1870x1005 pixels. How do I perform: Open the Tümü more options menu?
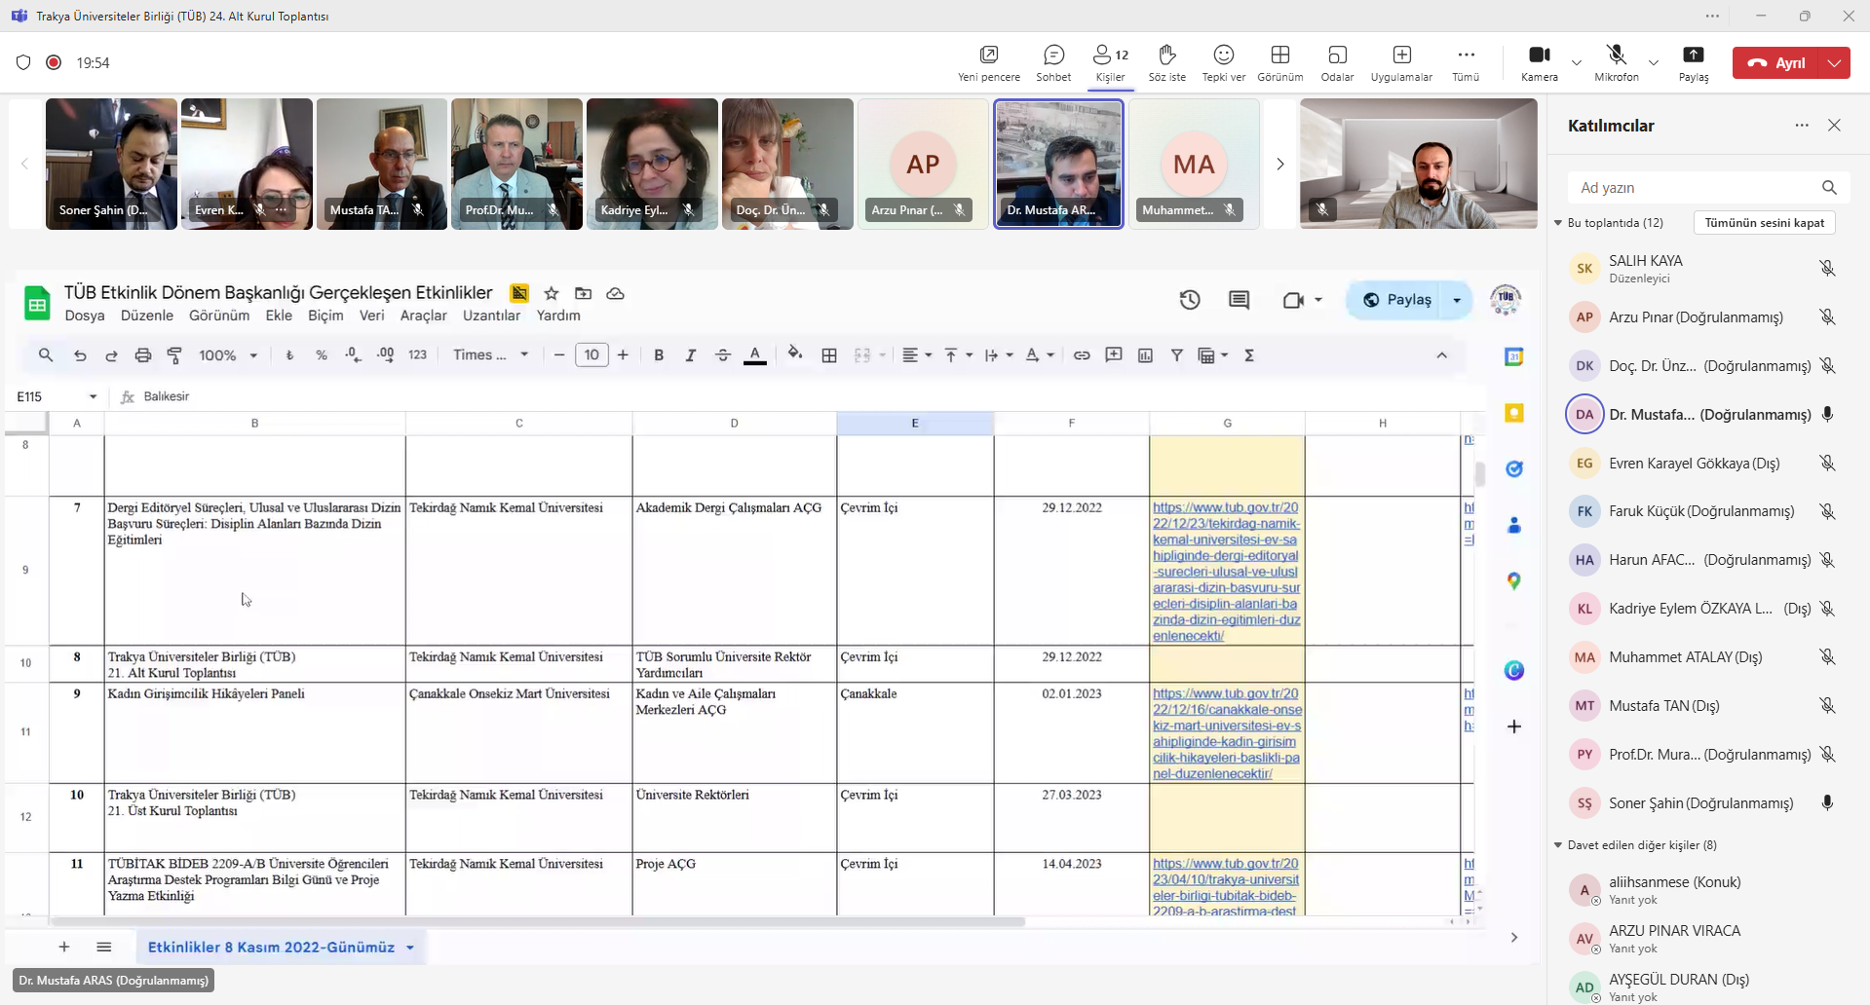(x=1465, y=62)
